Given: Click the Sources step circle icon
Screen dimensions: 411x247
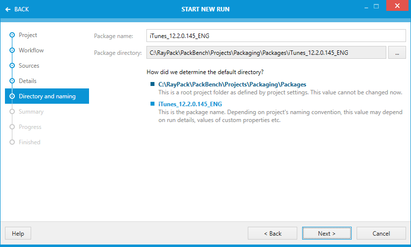Looking at the screenshot, I should tap(12, 66).
